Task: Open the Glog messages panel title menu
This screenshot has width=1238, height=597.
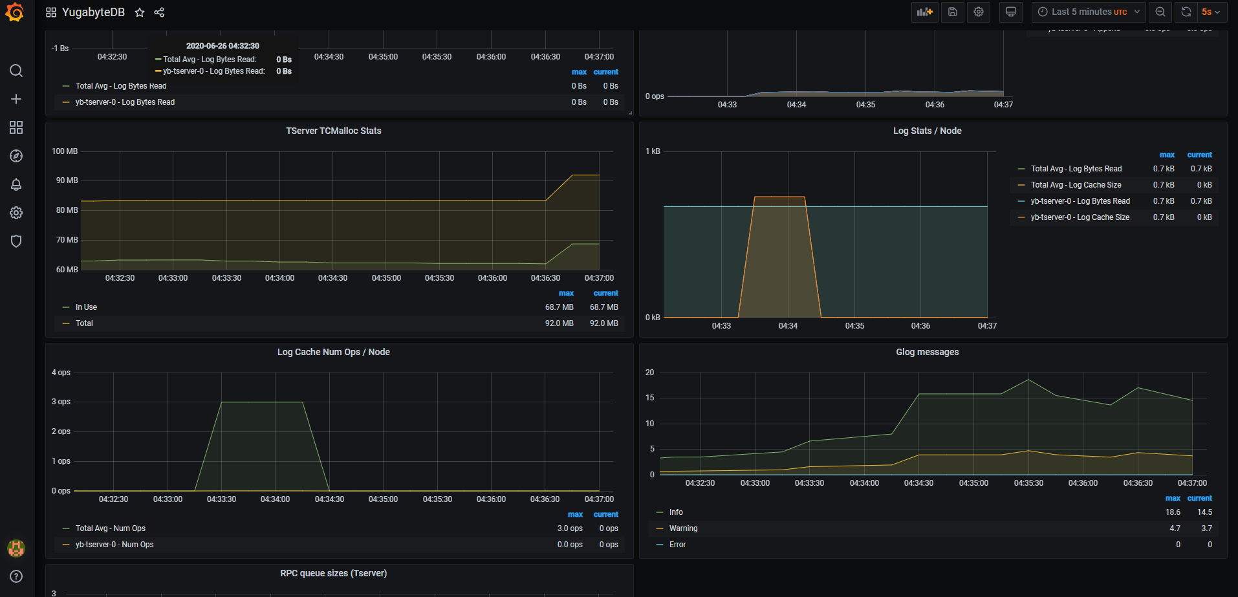Action: (927, 352)
